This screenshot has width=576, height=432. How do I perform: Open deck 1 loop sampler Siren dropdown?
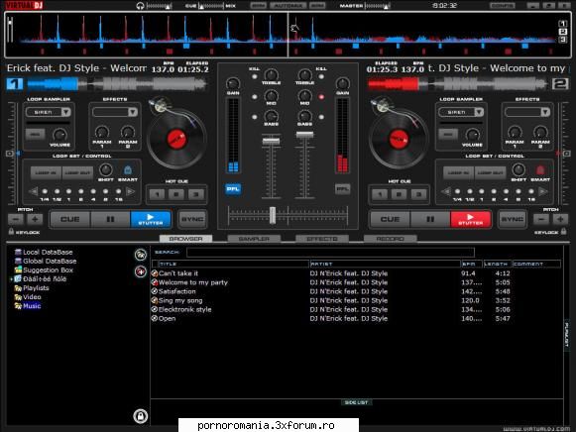click(66, 112)
